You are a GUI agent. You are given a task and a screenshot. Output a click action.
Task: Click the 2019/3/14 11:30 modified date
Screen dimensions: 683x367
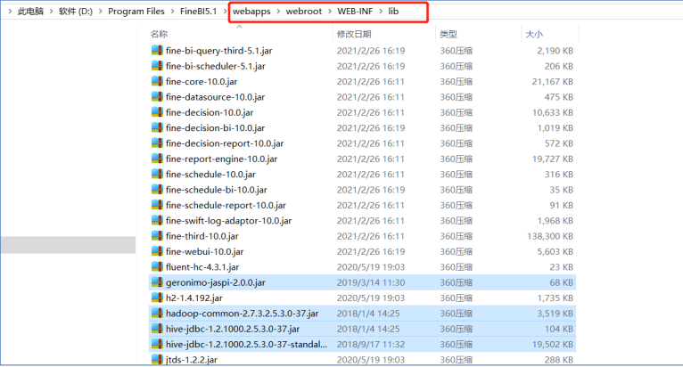371,282
